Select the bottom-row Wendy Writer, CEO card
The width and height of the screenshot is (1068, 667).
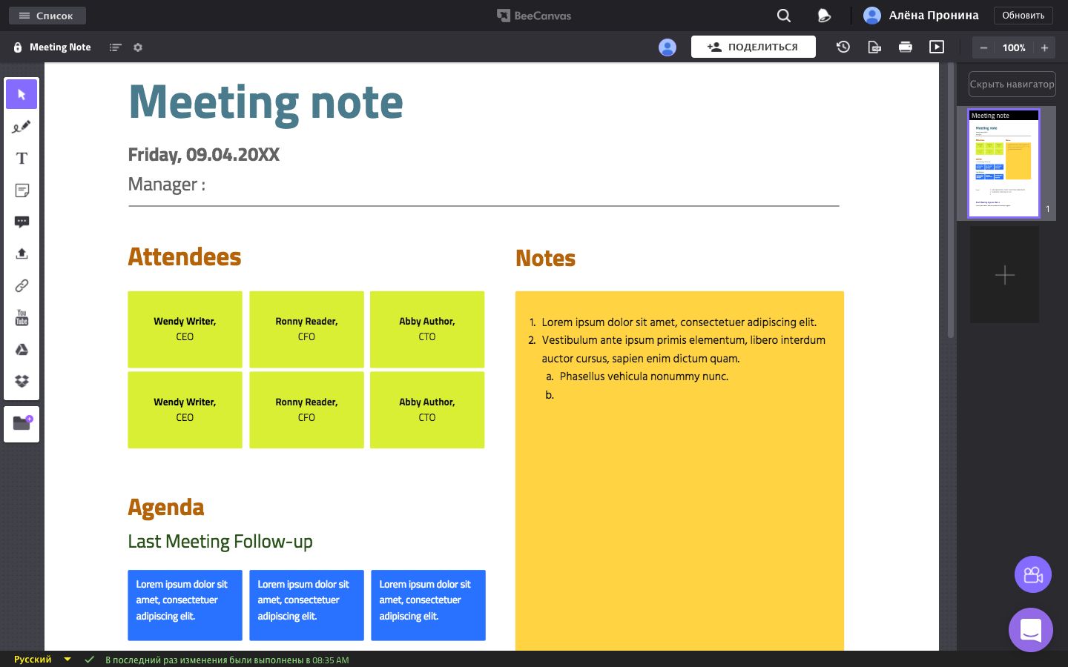(185, 410)
